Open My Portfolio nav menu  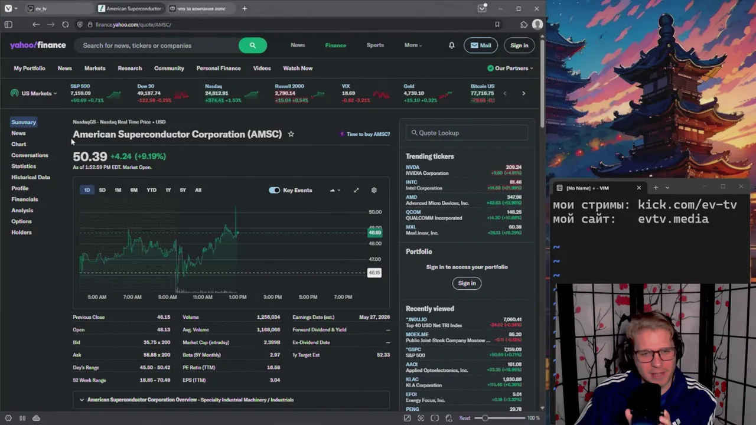30,68
